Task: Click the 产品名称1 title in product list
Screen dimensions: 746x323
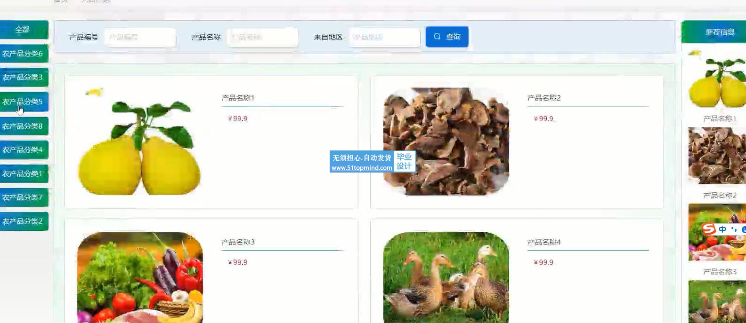Action: [238, 98]
